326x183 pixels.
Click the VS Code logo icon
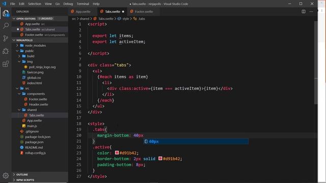[x=4, y=4]
